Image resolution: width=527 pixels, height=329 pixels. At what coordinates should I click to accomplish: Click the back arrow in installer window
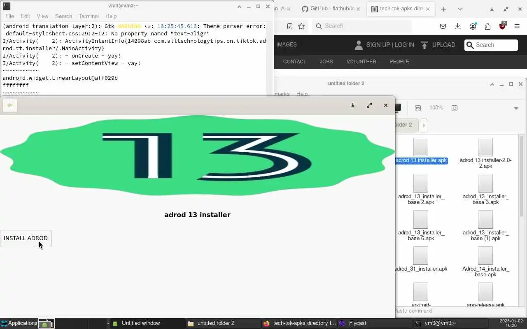pos(10,105)
